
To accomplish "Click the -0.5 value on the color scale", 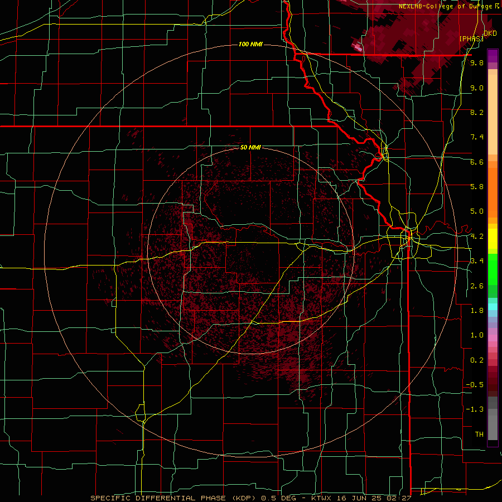I will [x=475, y=385].
